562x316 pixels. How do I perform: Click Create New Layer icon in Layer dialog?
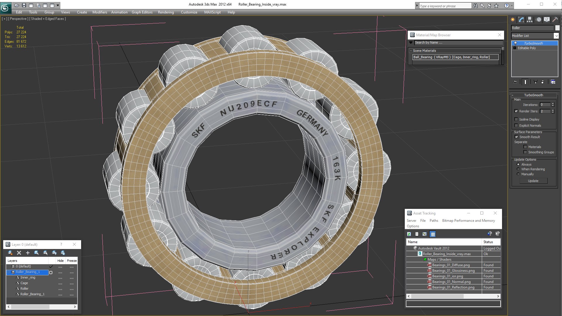tap(10, 253)
